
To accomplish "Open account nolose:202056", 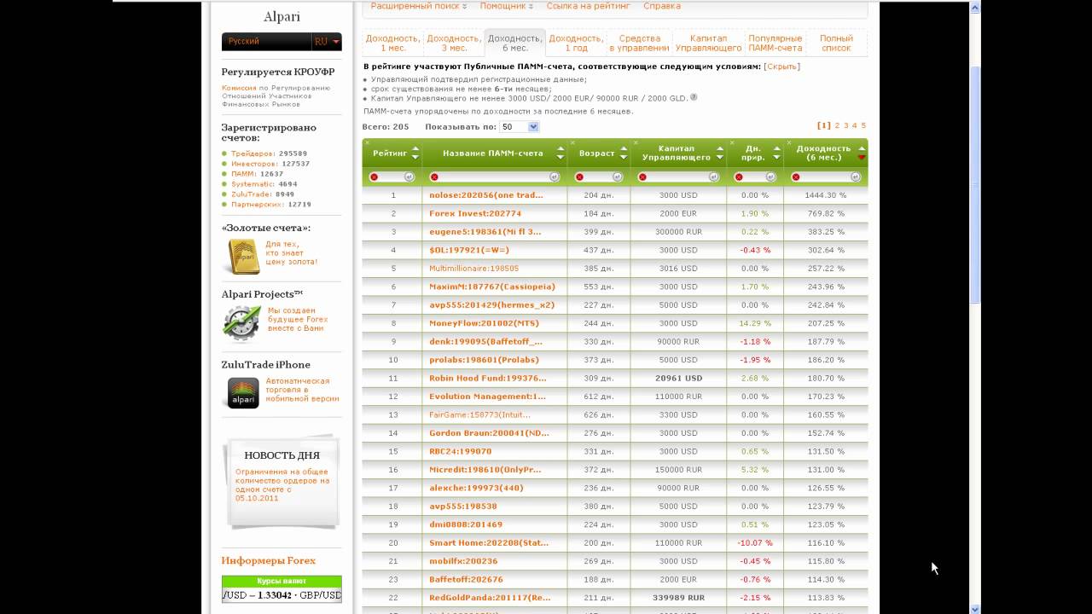I will click(x=486, y=195).
